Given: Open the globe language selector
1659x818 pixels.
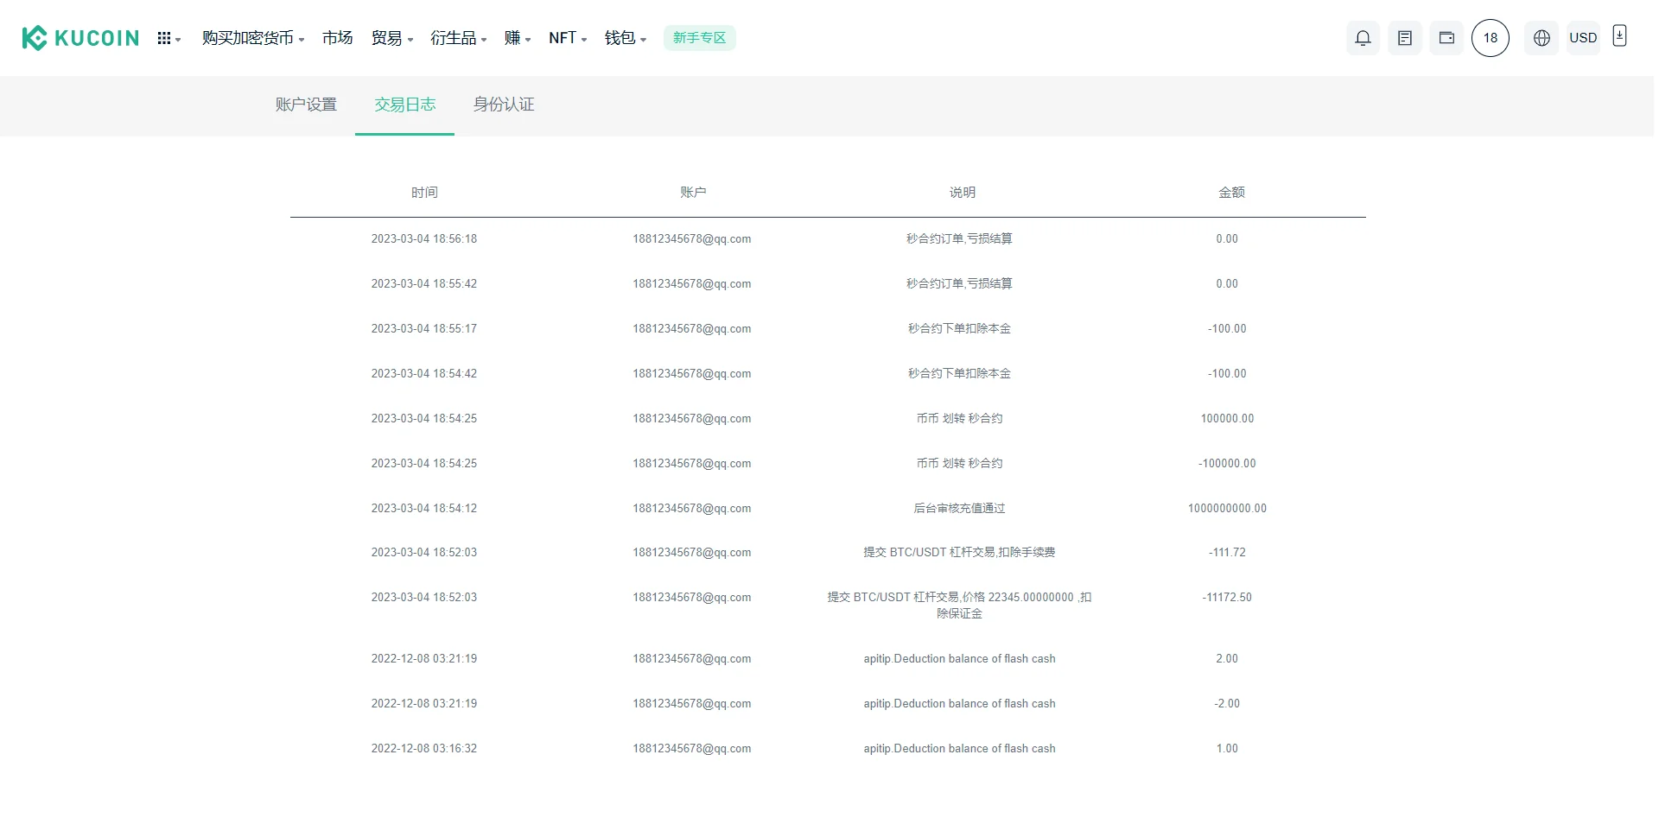Looking at the screenshot, I should tap(1541, 38).
